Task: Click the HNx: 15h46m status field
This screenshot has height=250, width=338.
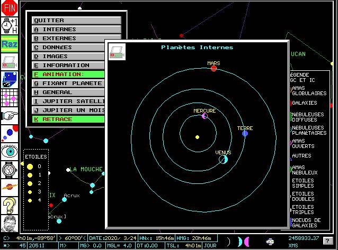Action: tap(156, 238)
